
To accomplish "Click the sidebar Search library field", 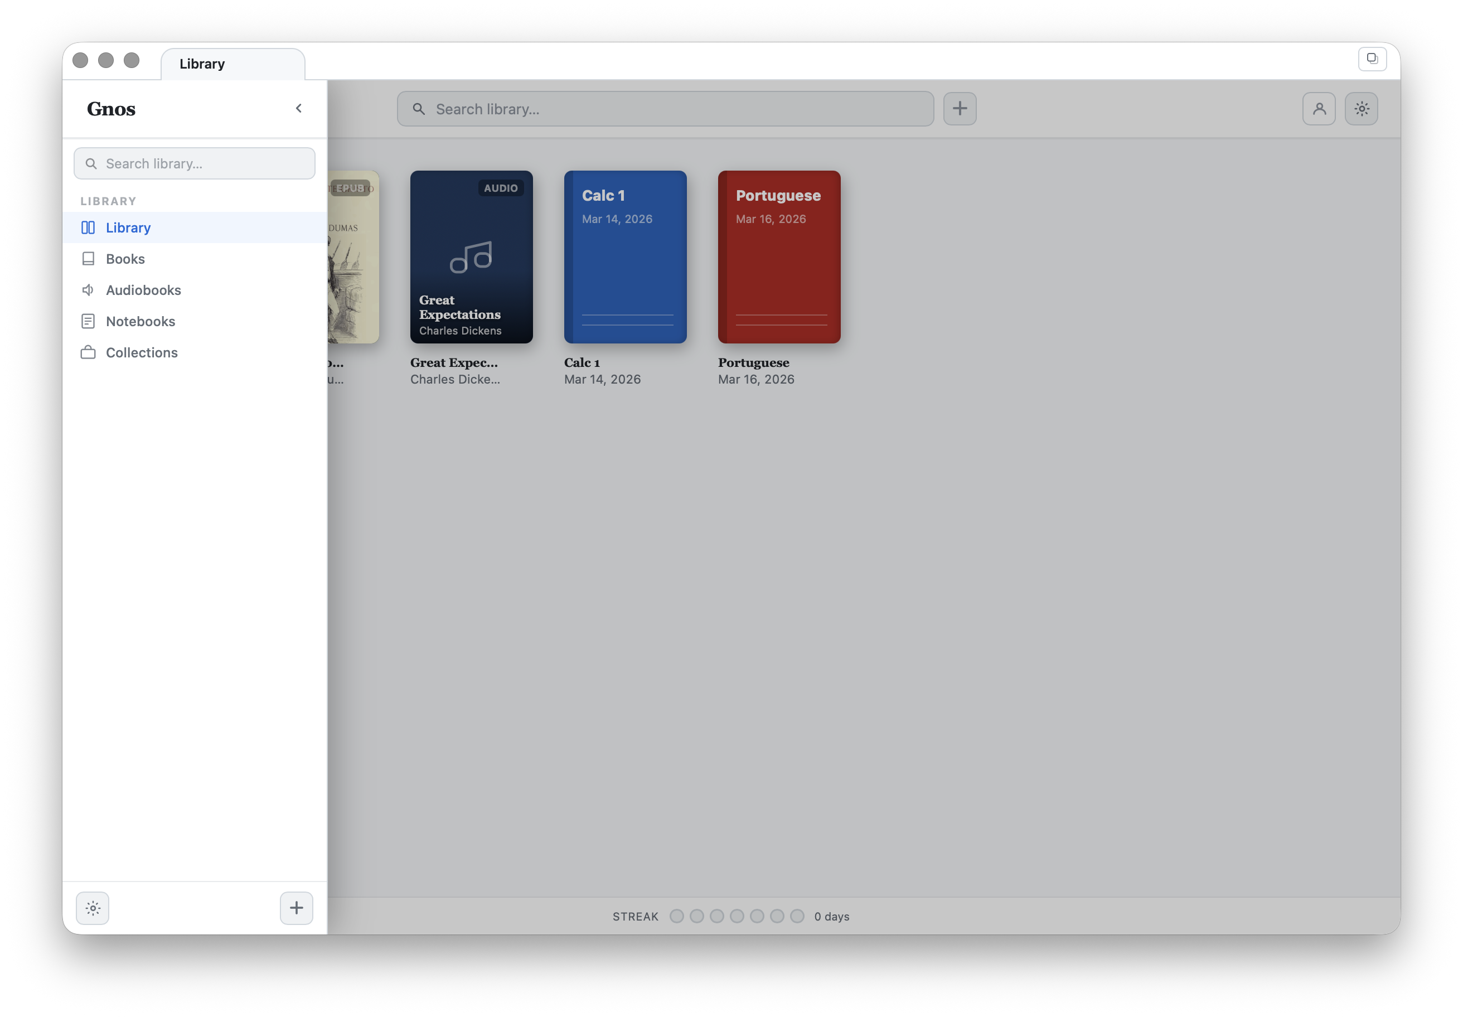I will (195, 164).
